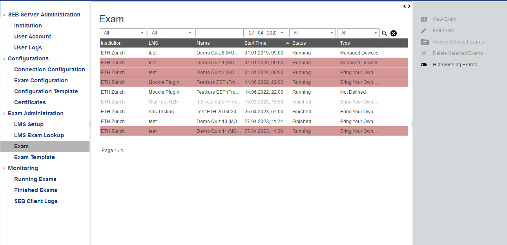Go to LMS Exam Lookup

point(39,135)
